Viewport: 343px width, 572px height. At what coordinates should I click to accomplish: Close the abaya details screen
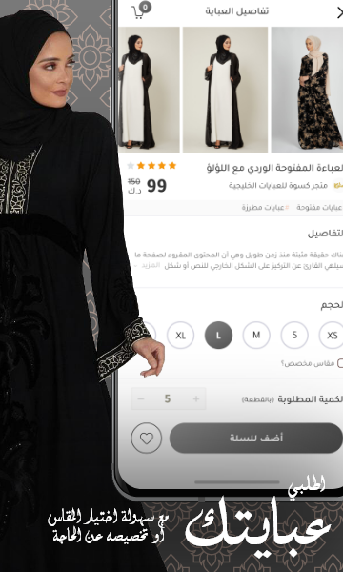pos(339,13)
